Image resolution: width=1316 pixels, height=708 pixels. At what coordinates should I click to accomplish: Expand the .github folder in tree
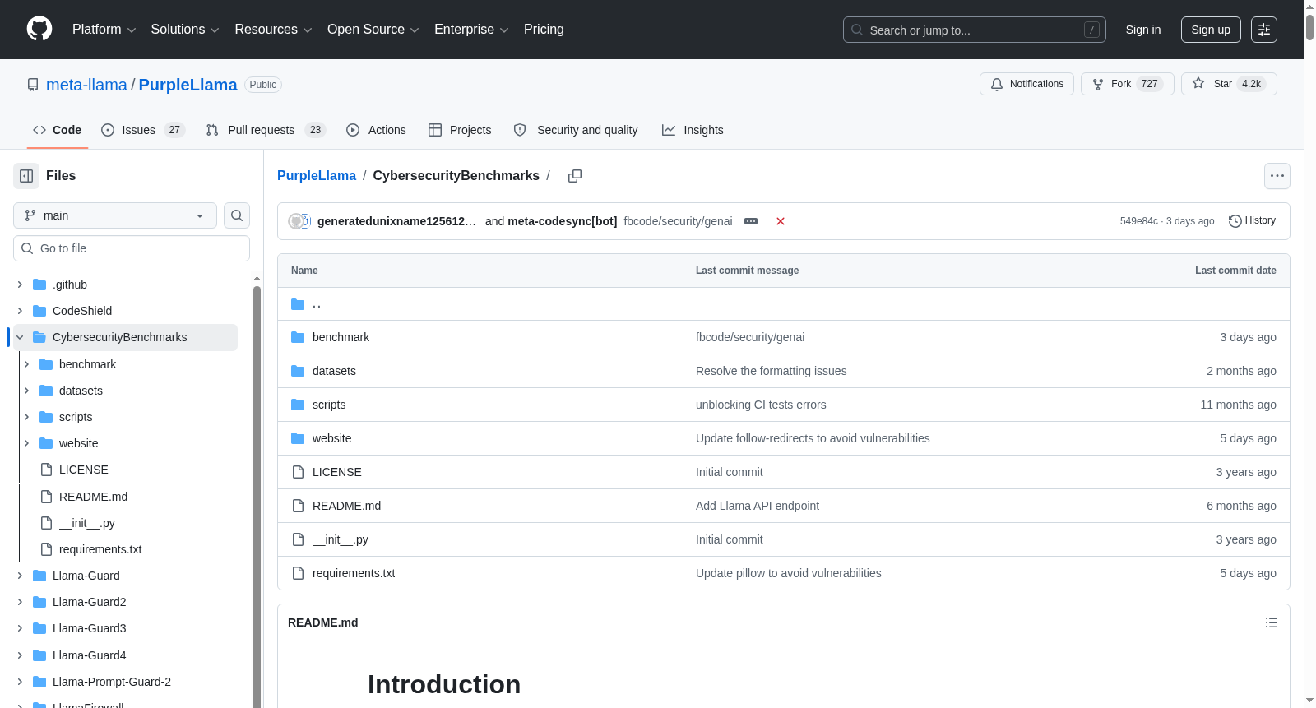coord(20,285)
